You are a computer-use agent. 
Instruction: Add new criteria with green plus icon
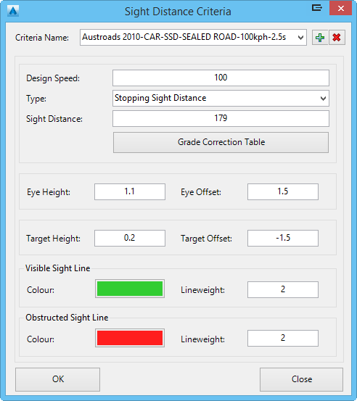coord(320,38)
